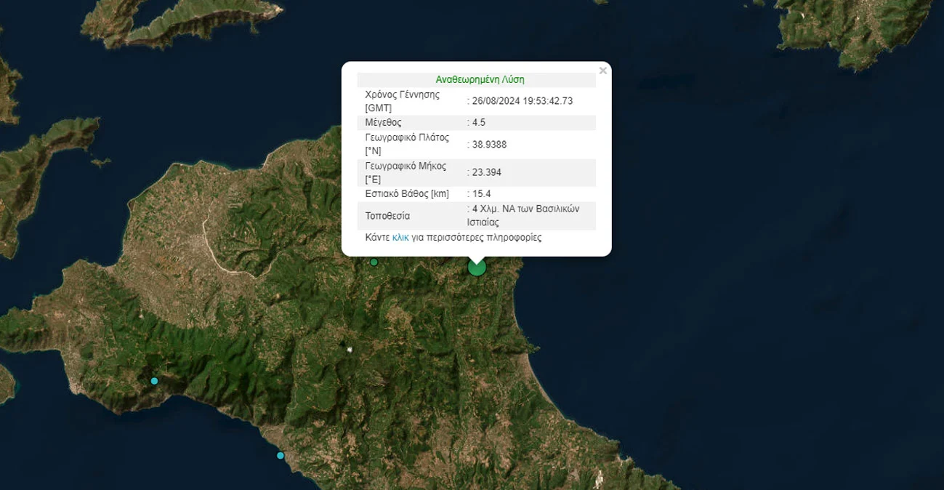Click the location text '4 Χλμ. ΝΑ των Βασιλικών Ιστιαίας'
Screen dimensions: 944x490
(x=525, y=215)
